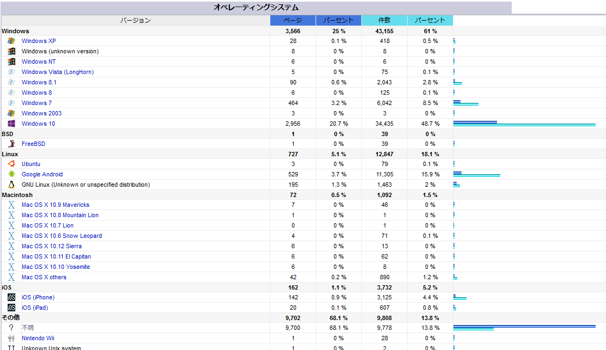
Task: Click the オペレーティングシステム table title
Action: pyautogui.click(x=256, y=8)
